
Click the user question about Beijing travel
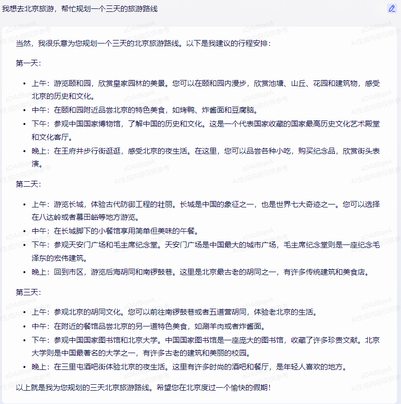(80, 8)
